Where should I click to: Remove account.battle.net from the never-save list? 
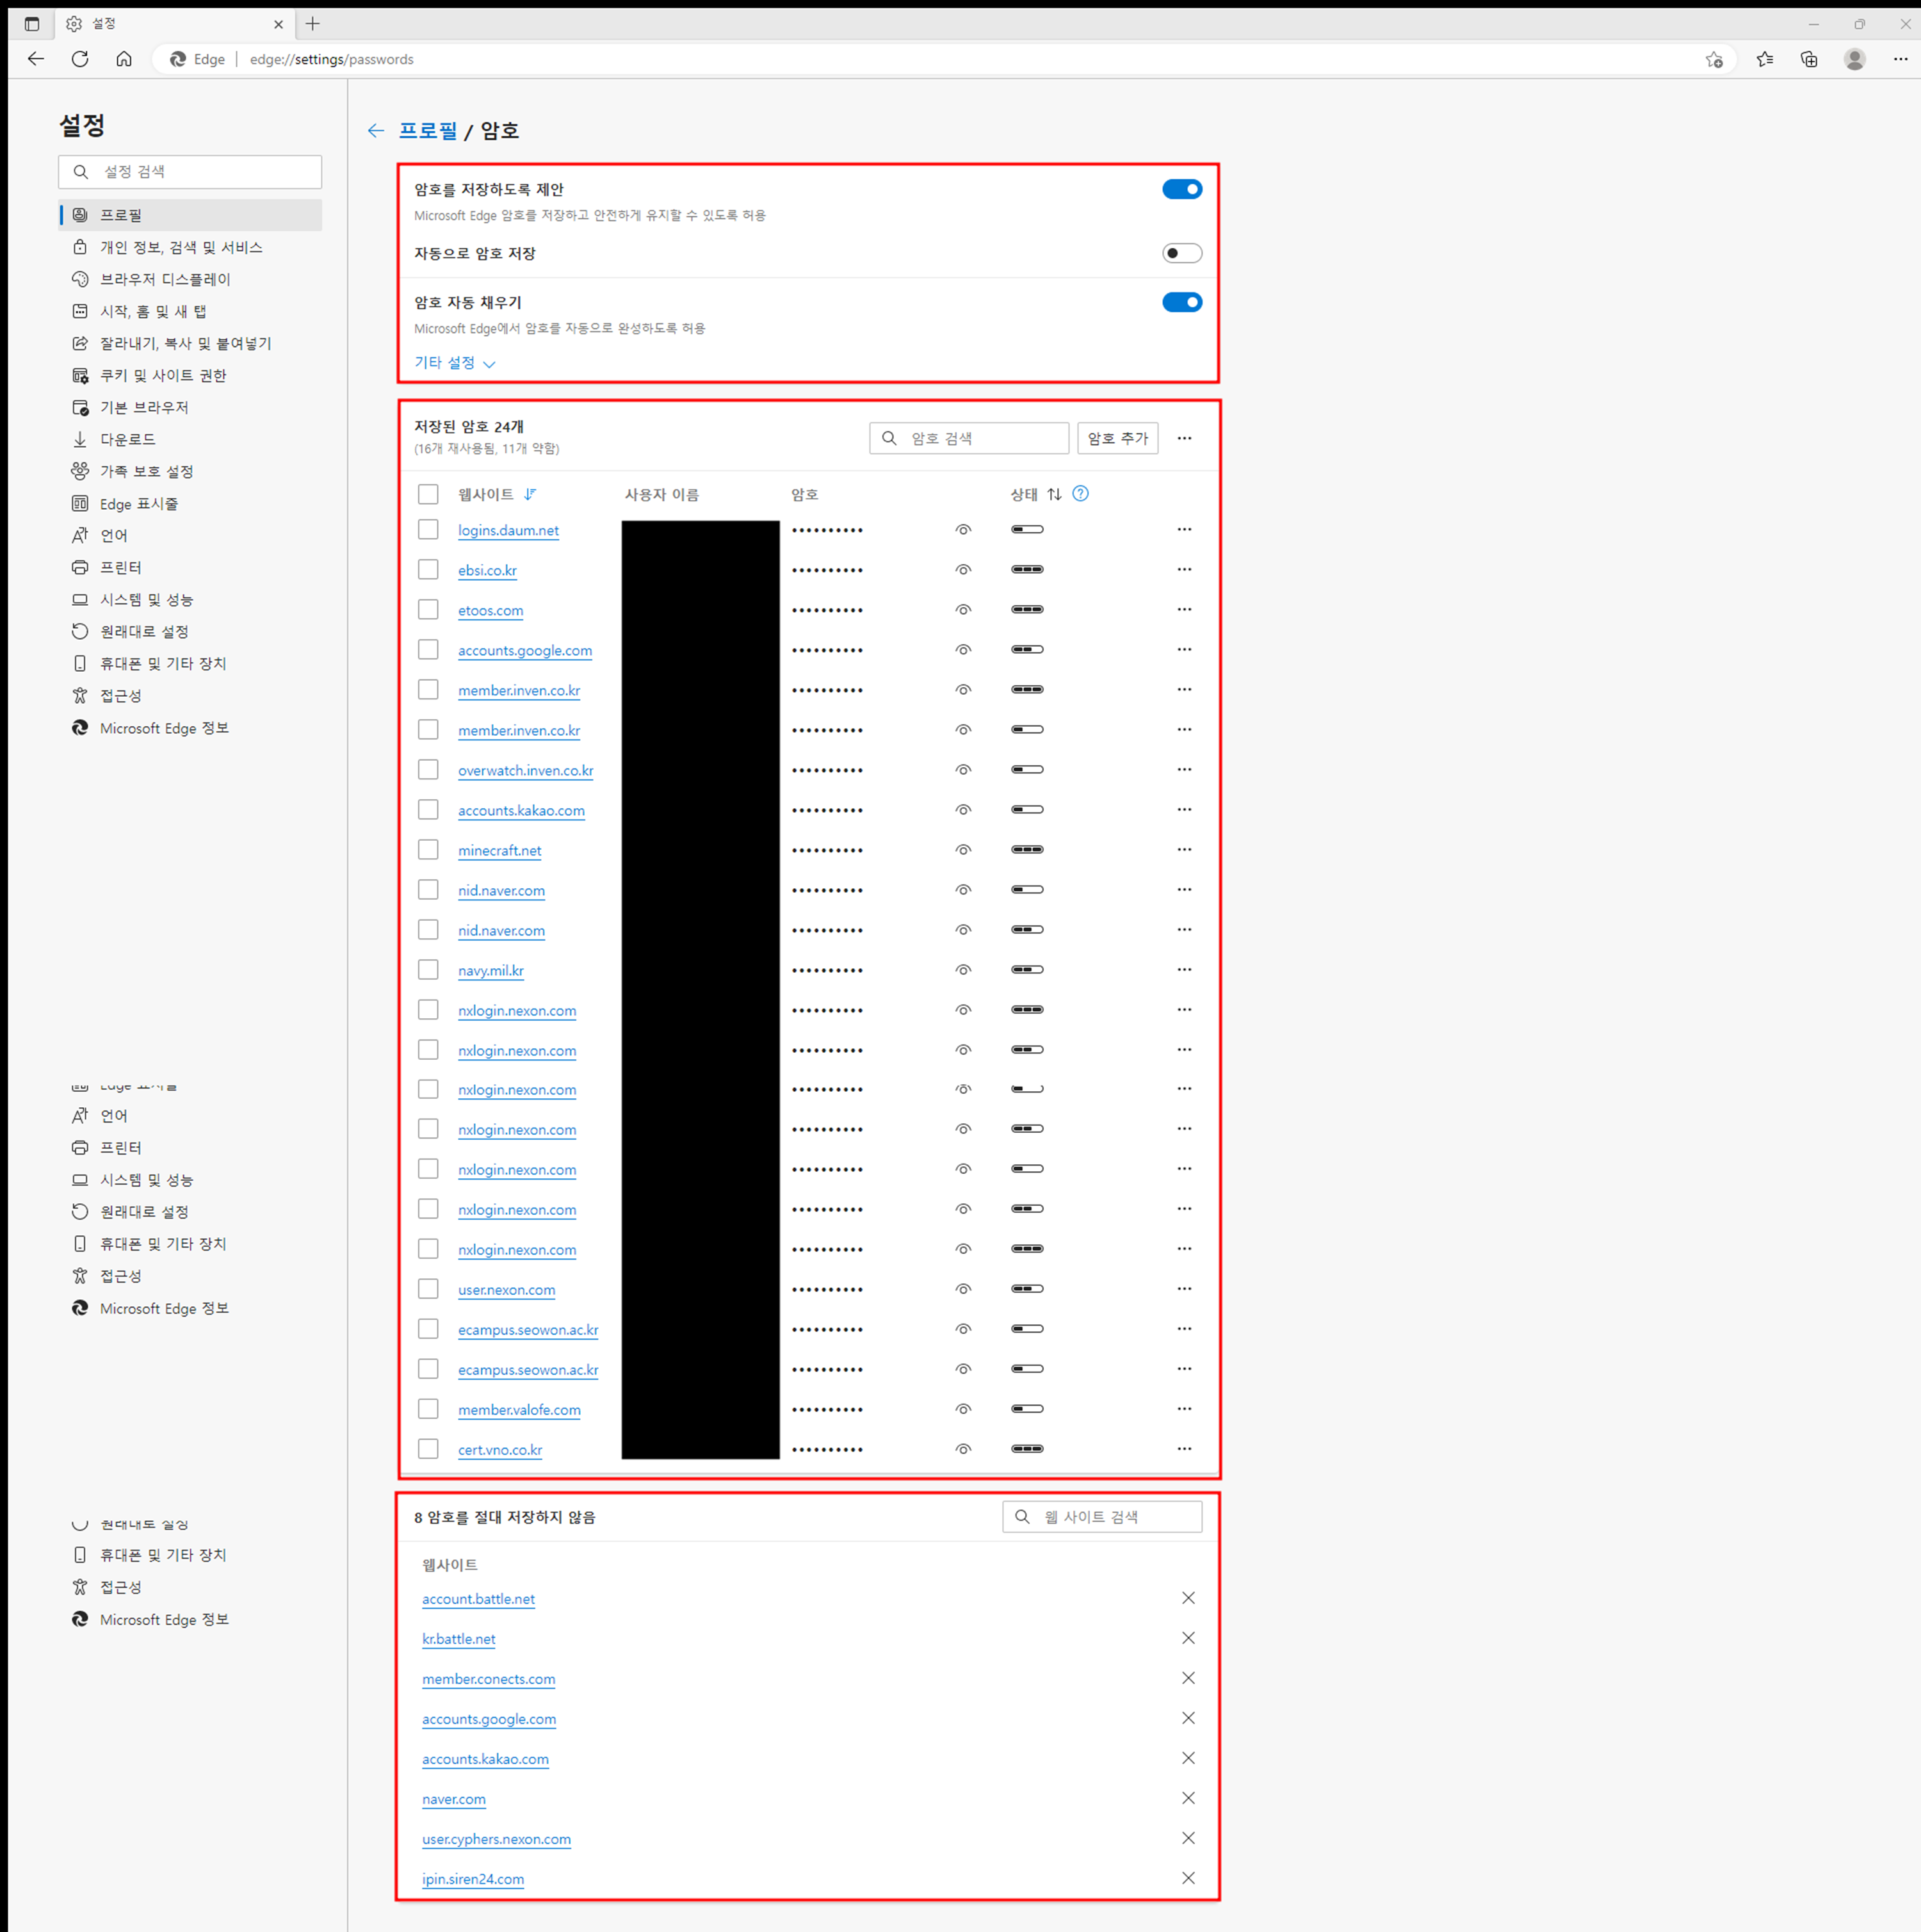point(1187,1598)
